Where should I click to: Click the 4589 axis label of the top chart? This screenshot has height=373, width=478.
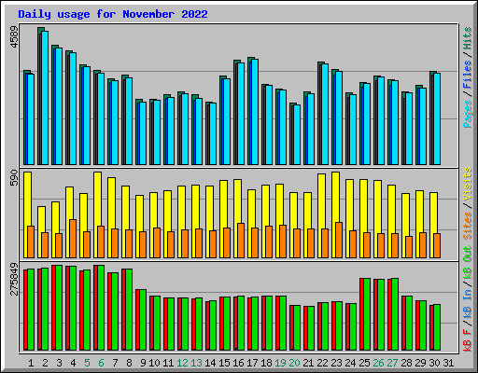[14, 37]
